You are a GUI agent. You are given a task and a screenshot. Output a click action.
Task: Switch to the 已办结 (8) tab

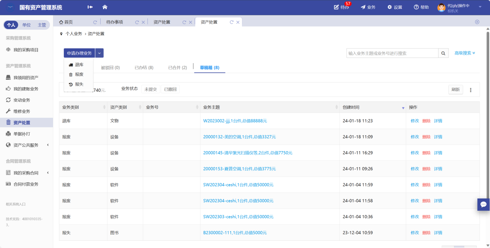click(144, 67)
